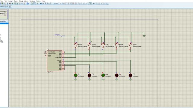Click the Undo arrow icon
193x108 pixels.
(55, 4)
